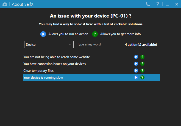Run action for unreachable website issue
This screenshot has height=126, width=181.
[x=136, y=57]
